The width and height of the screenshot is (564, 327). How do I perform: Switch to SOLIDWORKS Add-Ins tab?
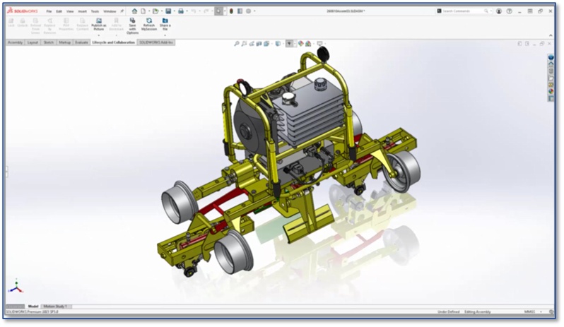pos(156,42)
